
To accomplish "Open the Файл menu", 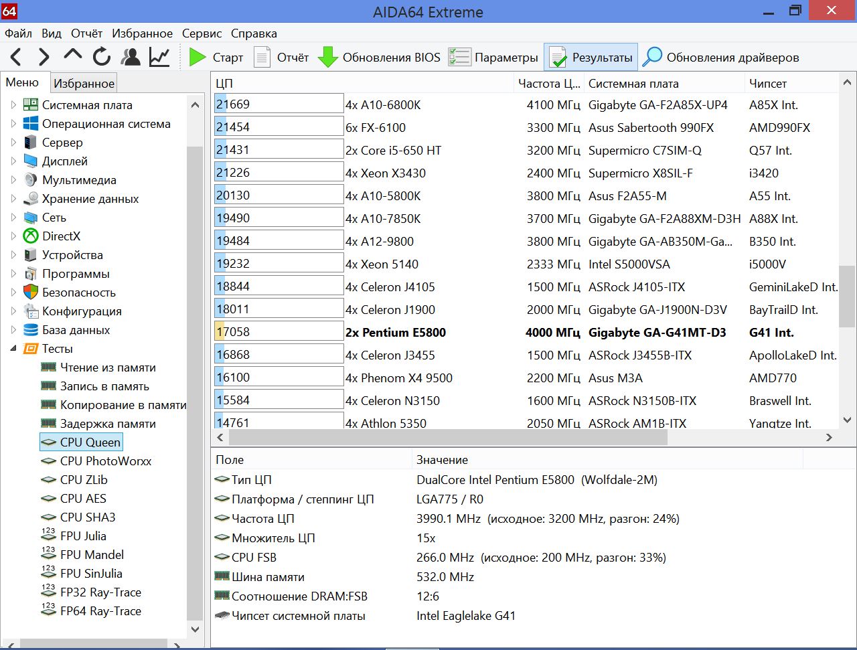I will pyautogui.click(x=19, y=33).
